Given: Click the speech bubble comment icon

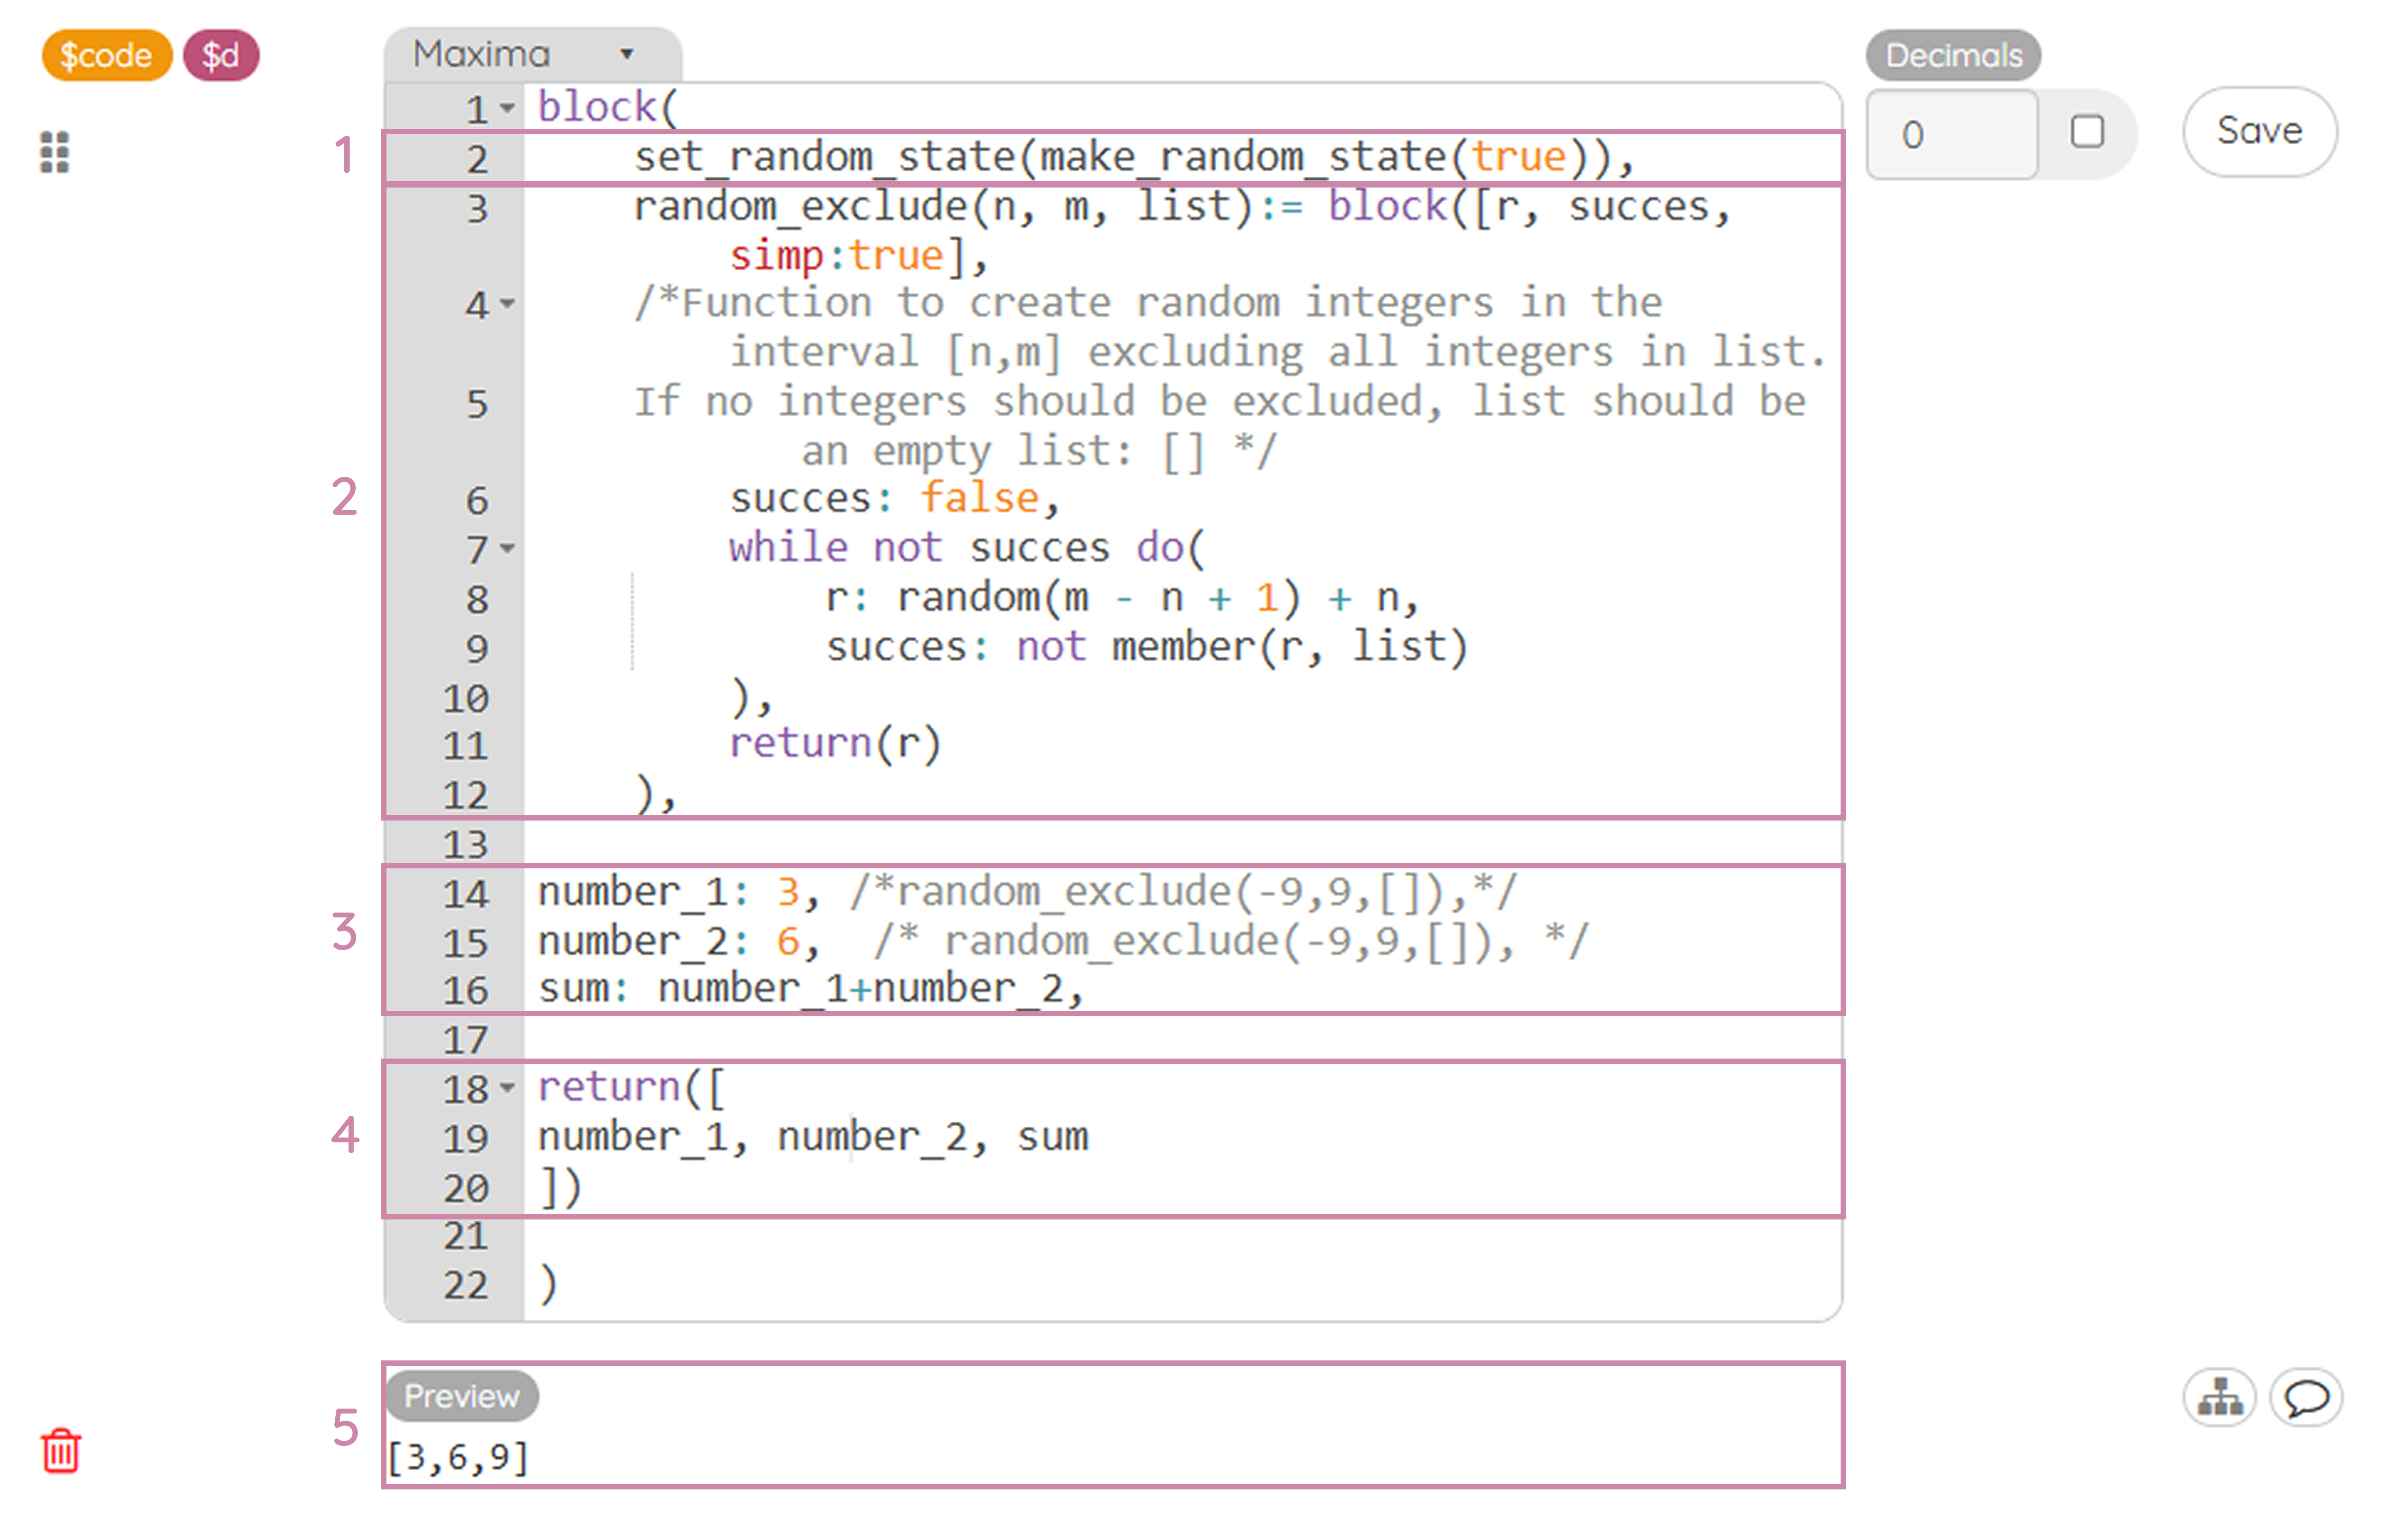Looking at the screenshot, I should click(x=2306, y=1397).
